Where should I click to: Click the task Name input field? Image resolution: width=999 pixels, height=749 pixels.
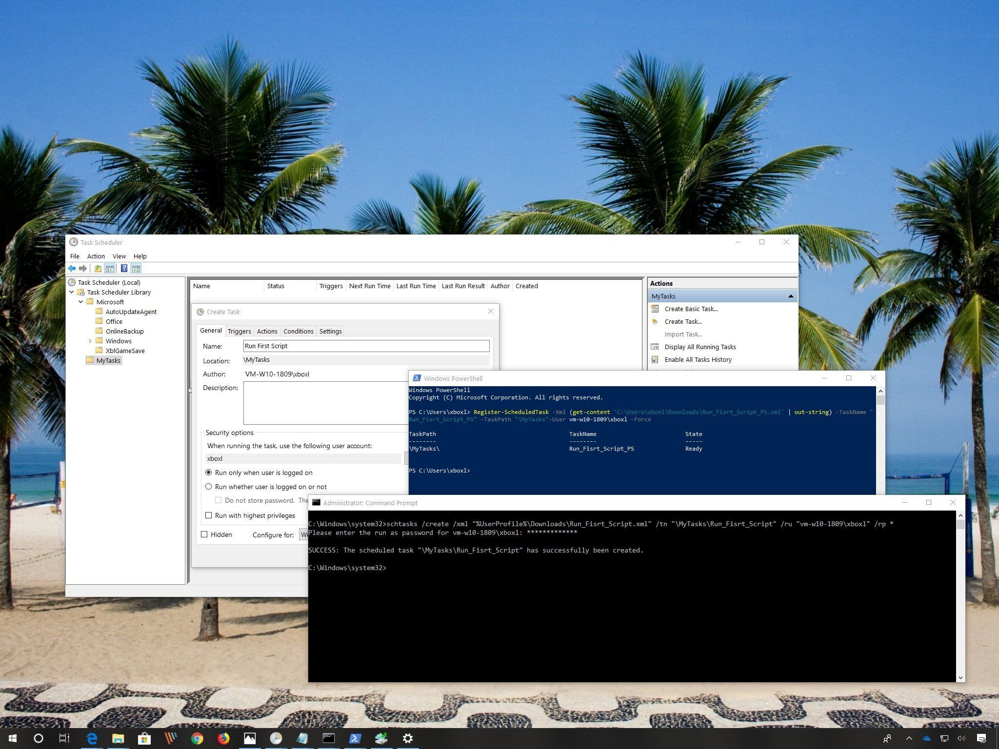click(x=366, y=346)
